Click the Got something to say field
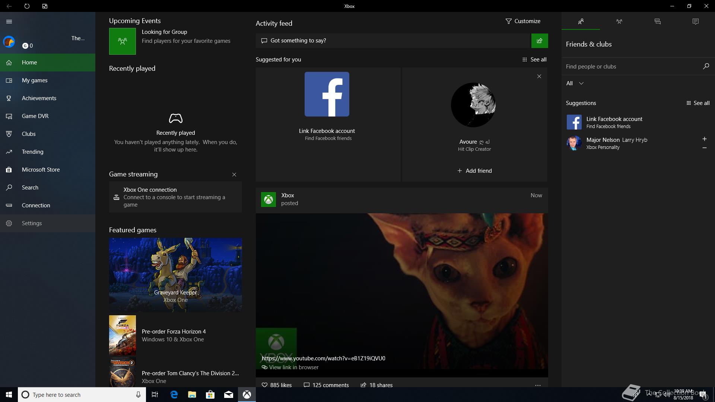The image size is (715, 402). (393, 41)
